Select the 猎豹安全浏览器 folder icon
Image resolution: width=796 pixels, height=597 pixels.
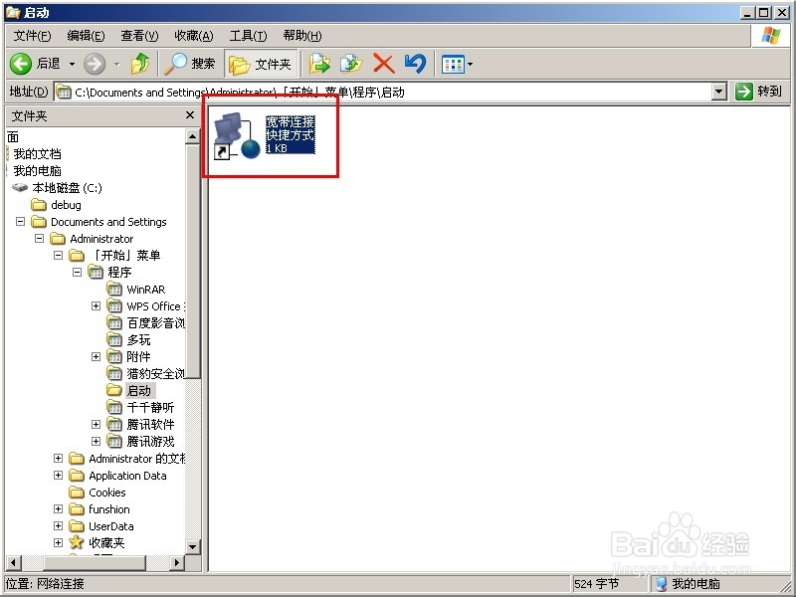(x=114, y=374)
